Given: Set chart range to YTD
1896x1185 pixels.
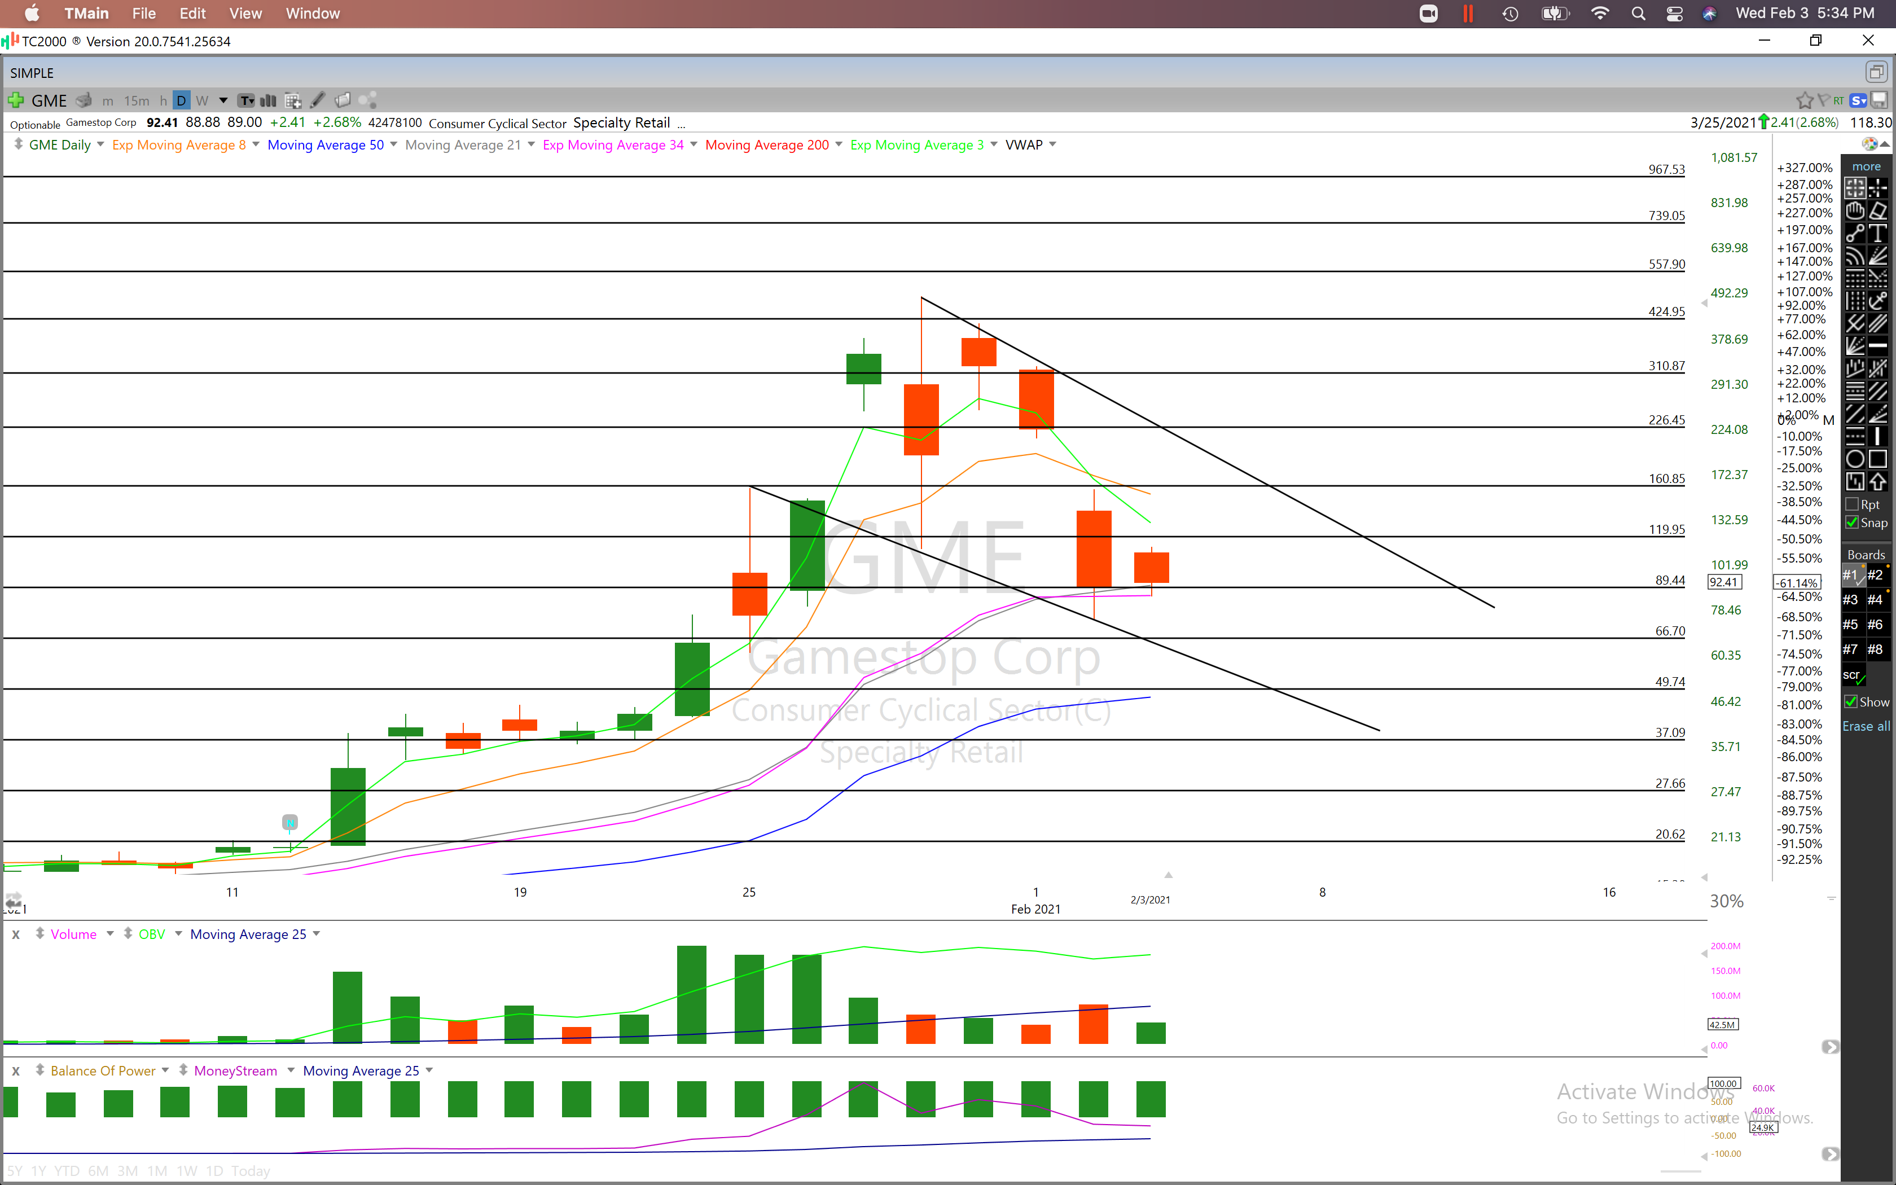Looking at the screenshot, I should [67, 1170].
